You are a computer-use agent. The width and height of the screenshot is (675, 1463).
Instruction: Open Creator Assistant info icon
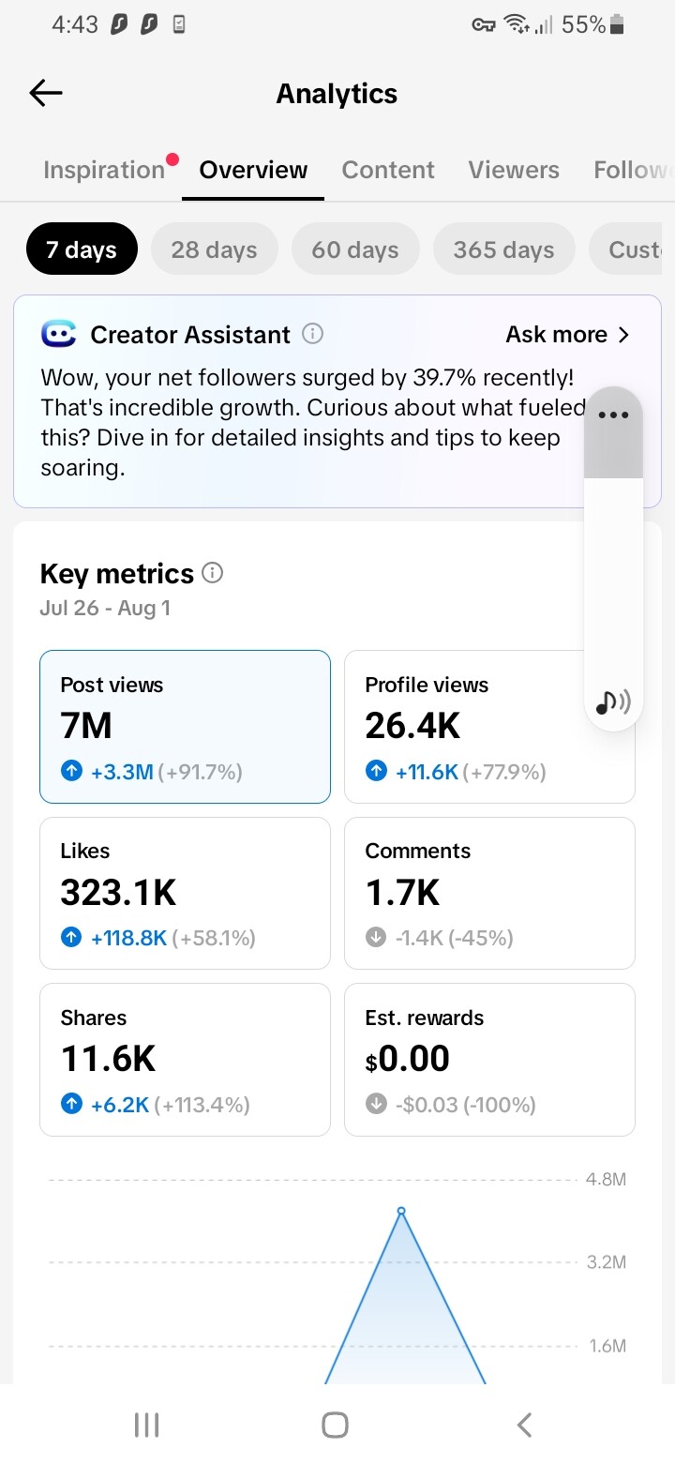(x=314, y=334)
